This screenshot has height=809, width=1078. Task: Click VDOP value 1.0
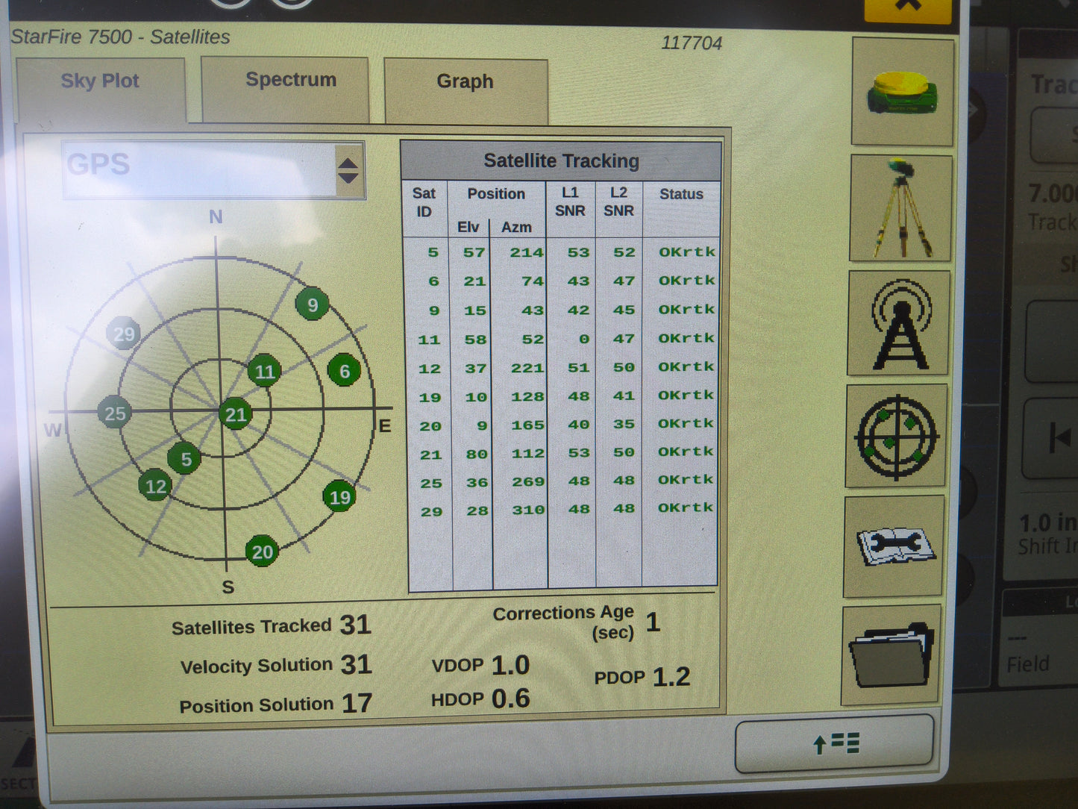click(510, 665)
